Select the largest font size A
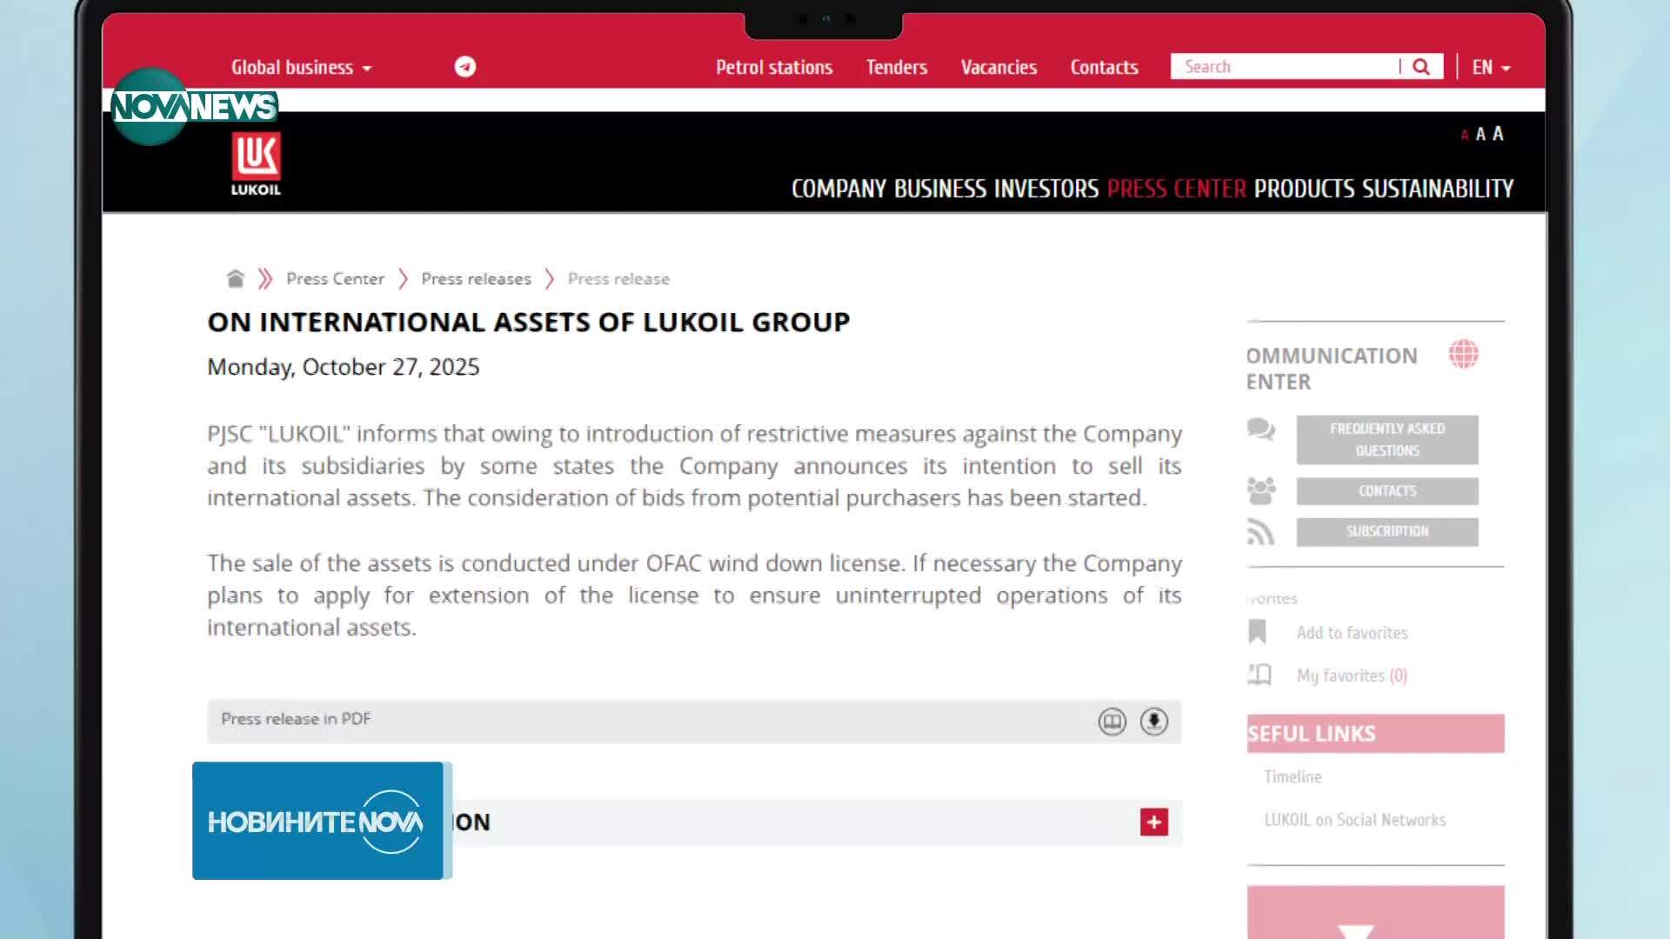The image size is (1670, 939). 1498,133
